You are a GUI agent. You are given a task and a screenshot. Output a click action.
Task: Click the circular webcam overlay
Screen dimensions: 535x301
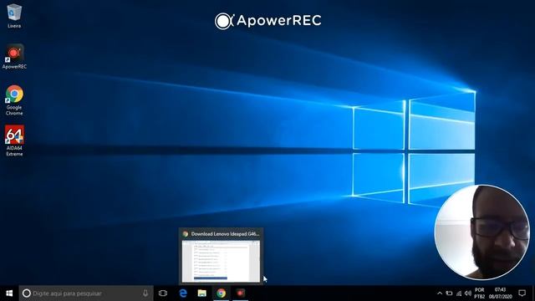[481, 232]
